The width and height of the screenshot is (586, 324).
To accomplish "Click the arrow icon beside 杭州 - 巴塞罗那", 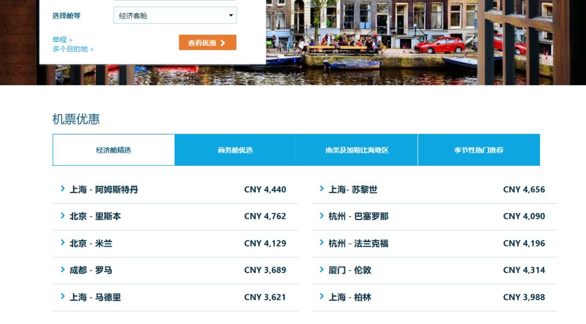I will [322, 216].
